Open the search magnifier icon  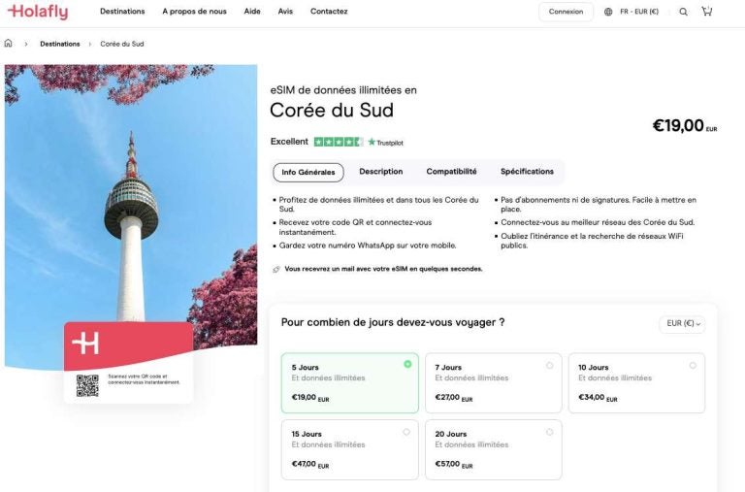pyautogui.click(x=683, y=12)
